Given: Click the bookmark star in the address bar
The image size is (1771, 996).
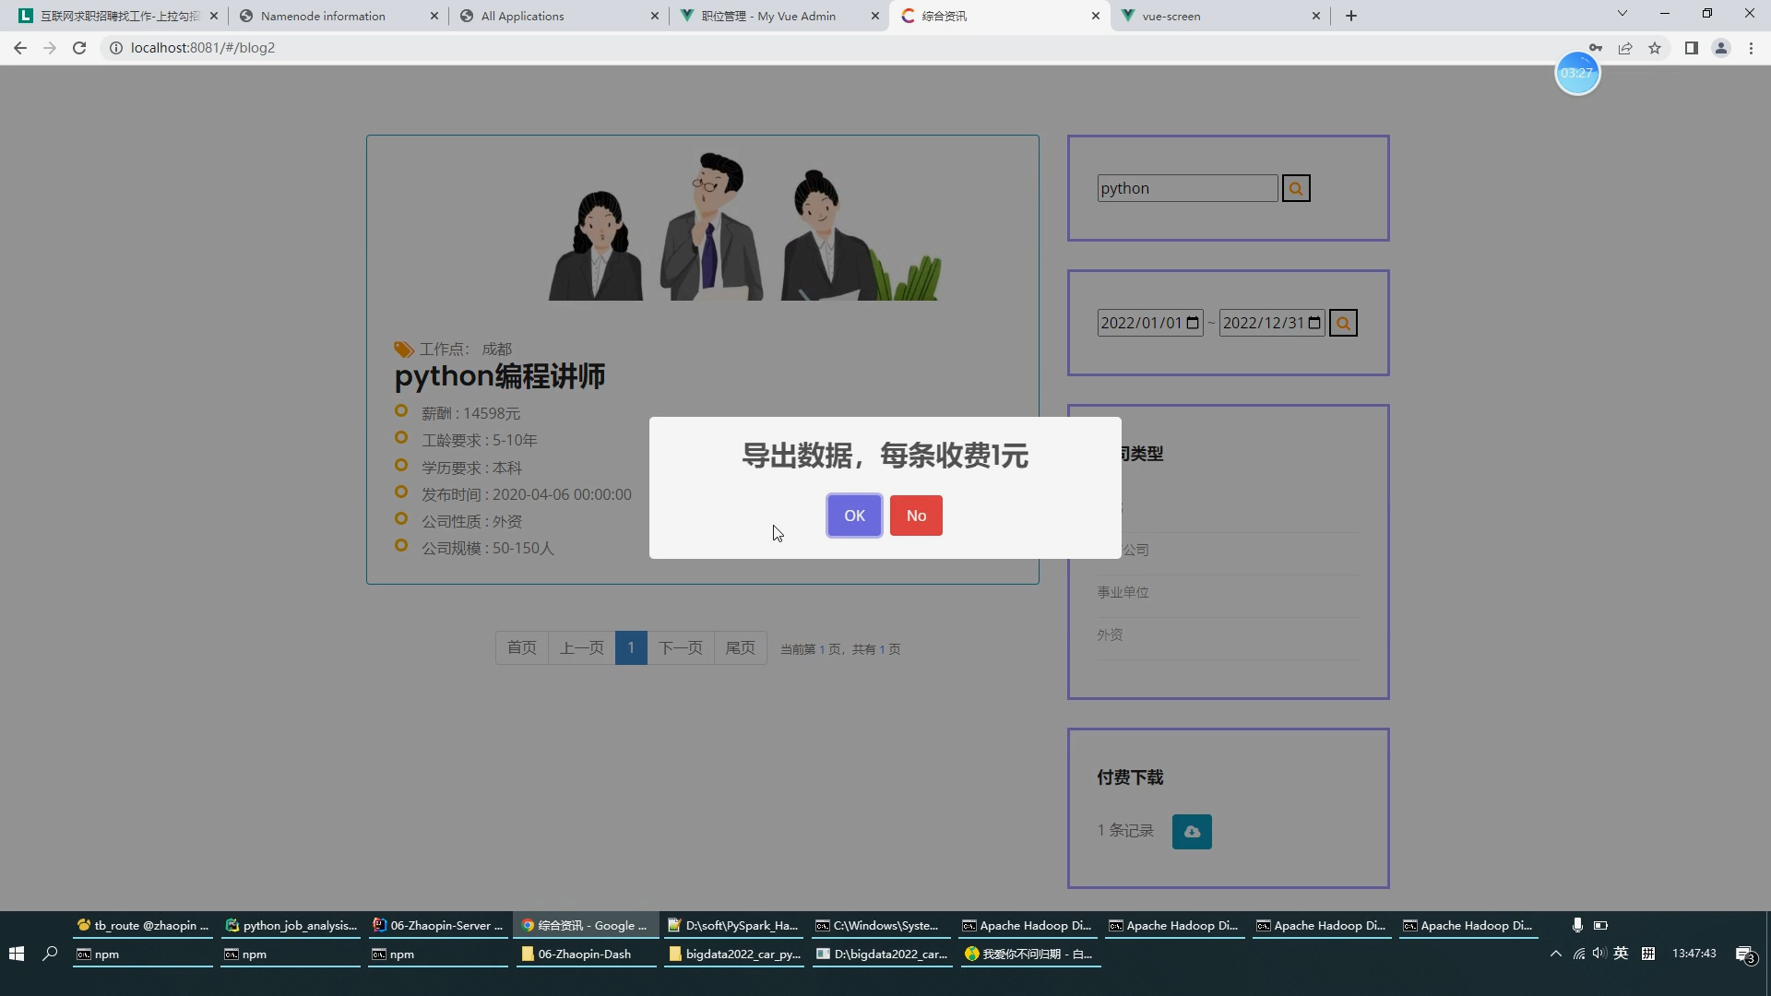Looking at the screenshot, I should [x=1654, y=48].
